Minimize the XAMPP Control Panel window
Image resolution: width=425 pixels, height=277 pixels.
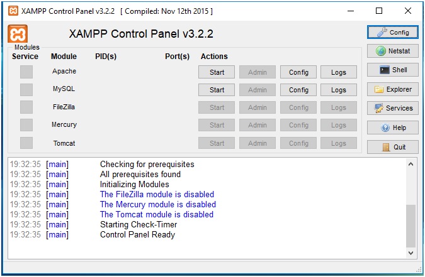(x=351, y=11)
